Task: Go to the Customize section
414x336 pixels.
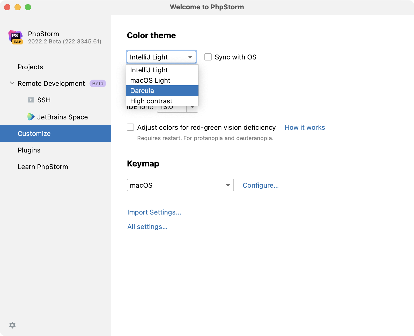Action: [x=56, y=133]
